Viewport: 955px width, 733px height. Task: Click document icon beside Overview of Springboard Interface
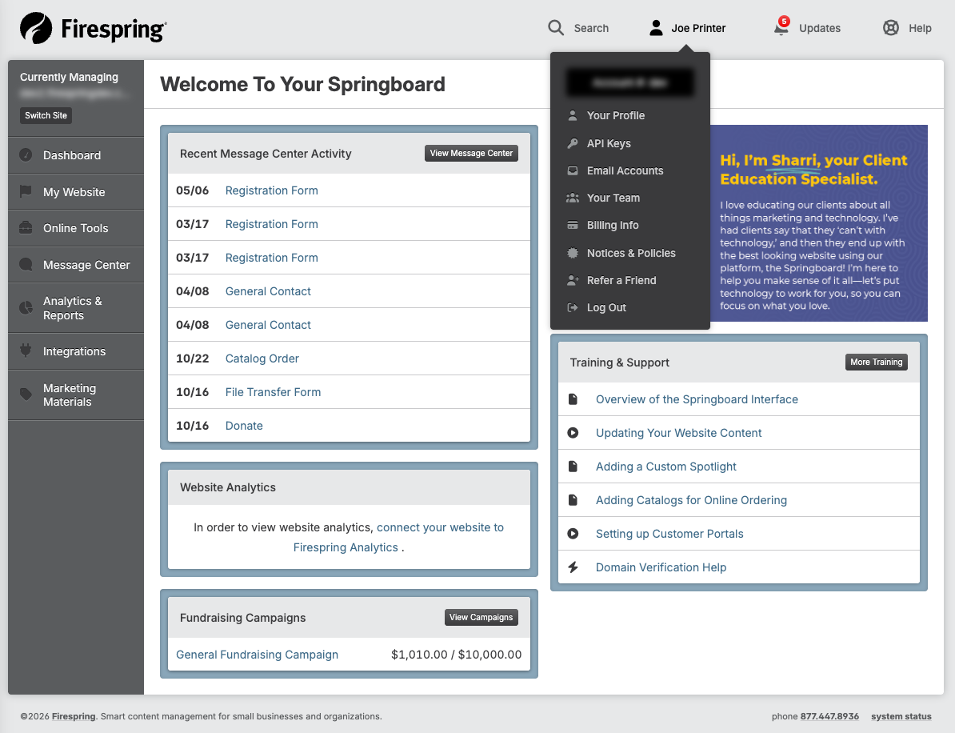coord(573,399)
